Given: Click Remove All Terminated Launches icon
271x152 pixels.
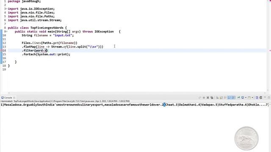Looking at the screenshot, I should [x=212, y=98].
